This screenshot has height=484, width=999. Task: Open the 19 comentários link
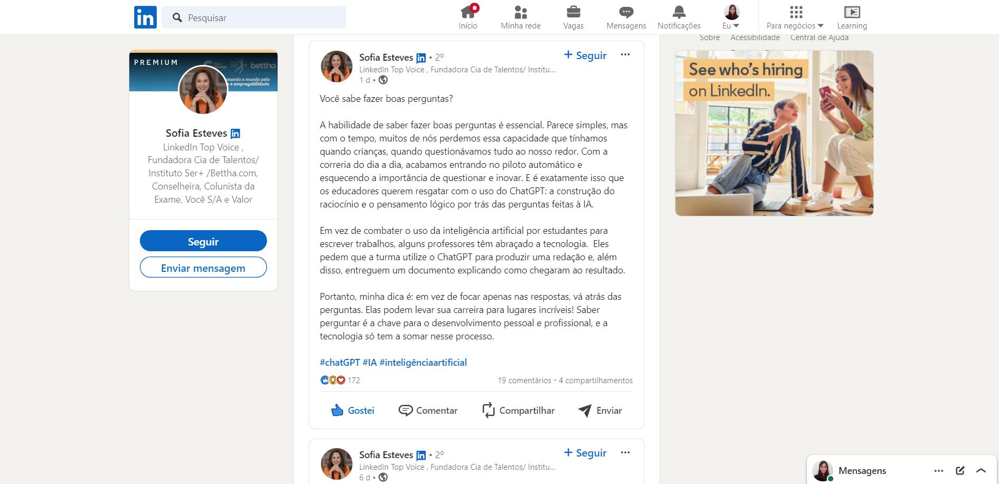[x=525, y=381]
